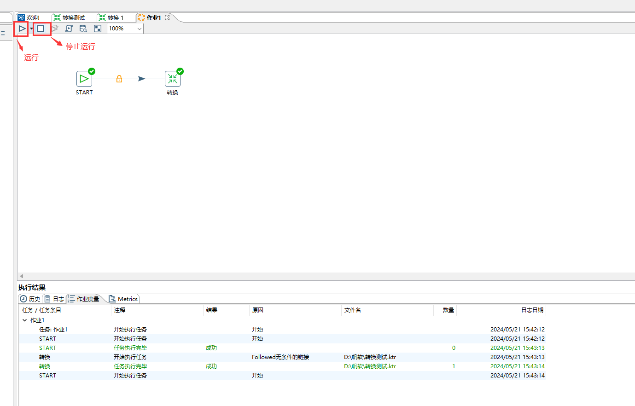Viewport: 635px width, 406px height.
Task: Select the green START completed row
Action: pos(282,348)
